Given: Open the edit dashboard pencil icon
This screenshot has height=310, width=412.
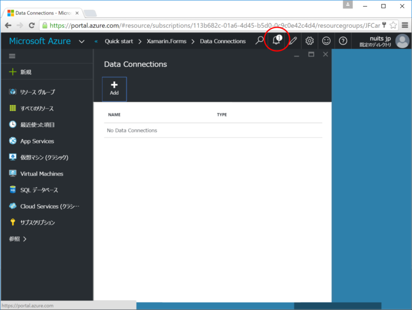Looking at the screenshot, I should 293,41.
